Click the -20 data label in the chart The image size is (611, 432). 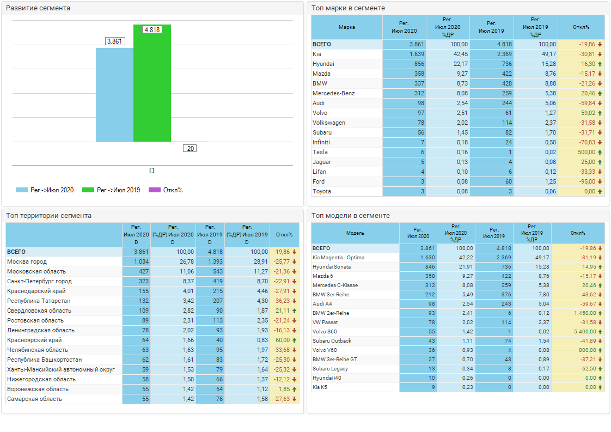pyautogui.click(x=190, y=149)
